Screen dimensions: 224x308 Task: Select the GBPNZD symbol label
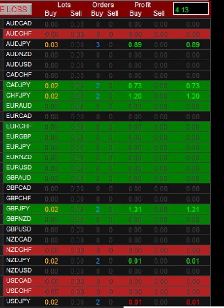click(x=19, y=219)
